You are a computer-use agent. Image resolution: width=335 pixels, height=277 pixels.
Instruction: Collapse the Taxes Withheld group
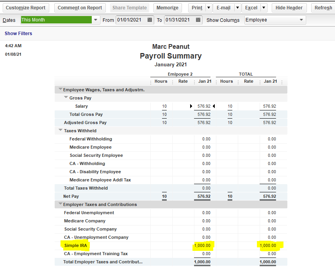pyautogui.click(x=61, y=131)
